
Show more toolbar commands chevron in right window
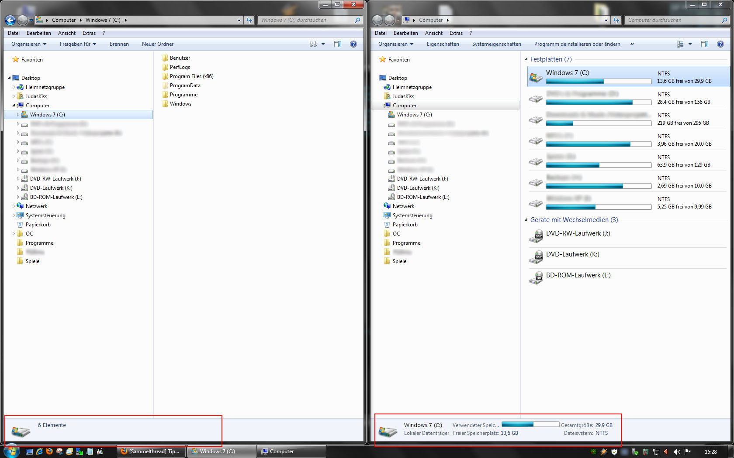click(632, 44)
